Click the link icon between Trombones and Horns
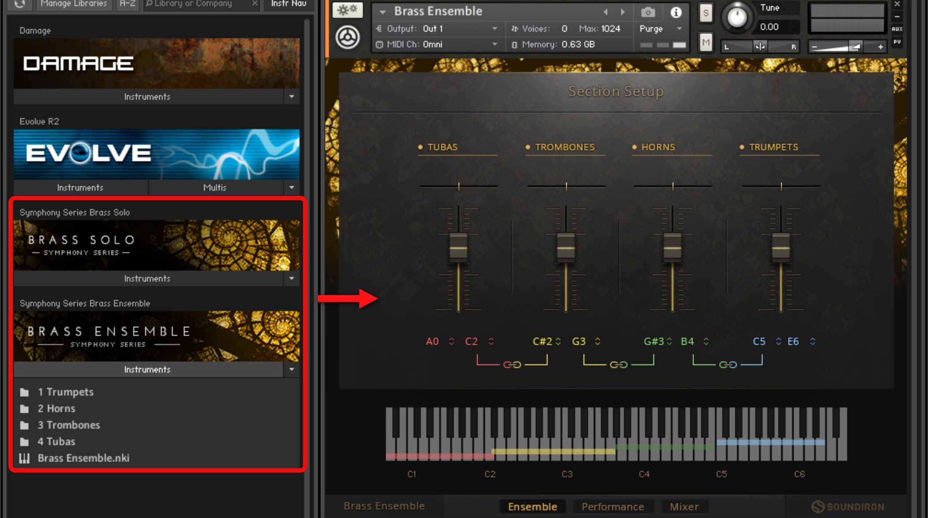928x518 pixels. (619, 365)
